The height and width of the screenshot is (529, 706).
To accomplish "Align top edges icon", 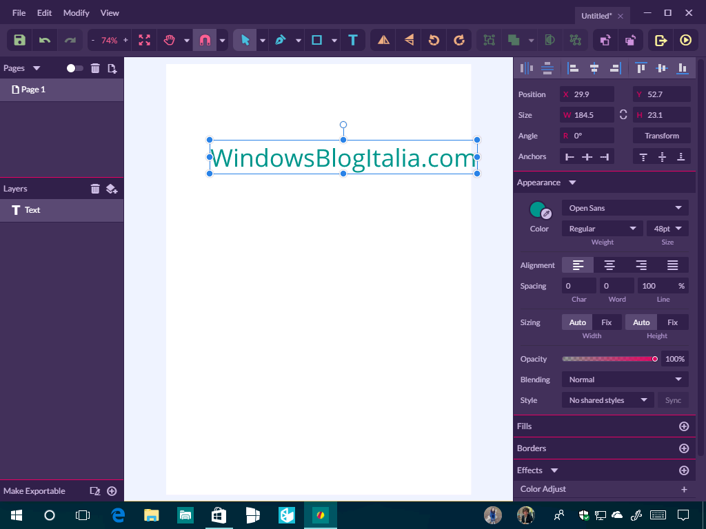I will (641, 68).
